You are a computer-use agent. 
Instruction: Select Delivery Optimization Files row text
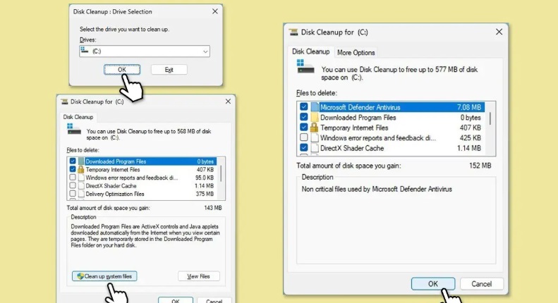tap(114, 194)
